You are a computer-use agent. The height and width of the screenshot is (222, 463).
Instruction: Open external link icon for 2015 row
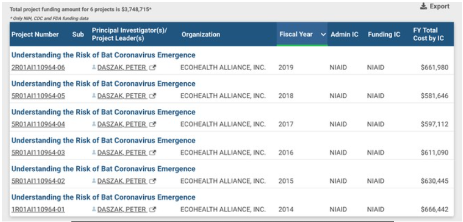tap(152, 181)
